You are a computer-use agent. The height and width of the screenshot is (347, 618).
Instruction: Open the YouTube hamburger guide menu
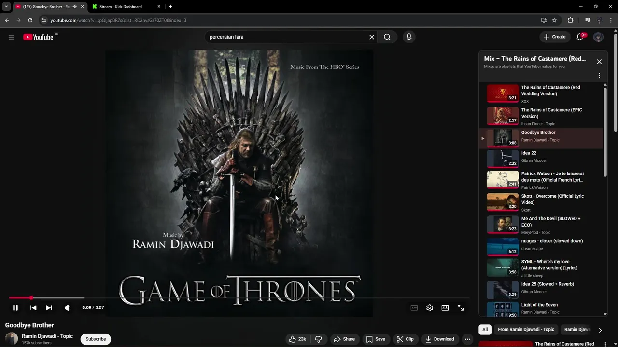12,37
